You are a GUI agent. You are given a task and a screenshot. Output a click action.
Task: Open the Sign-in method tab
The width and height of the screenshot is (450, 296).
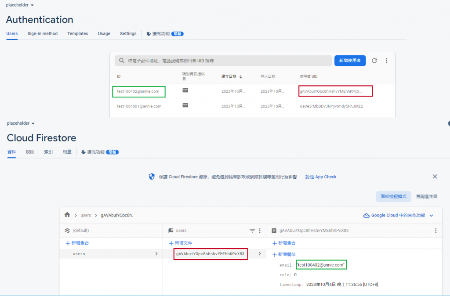click(43, 33)
